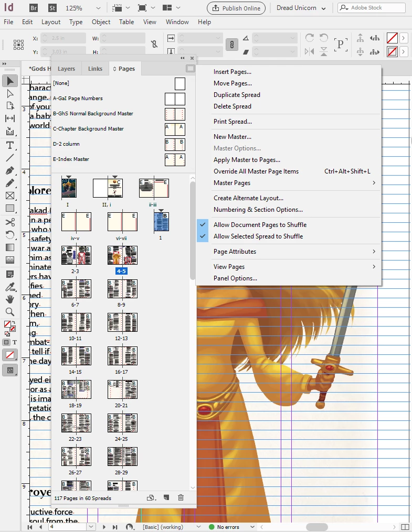
Task: Select the Page tool
Action: point(10,106)
